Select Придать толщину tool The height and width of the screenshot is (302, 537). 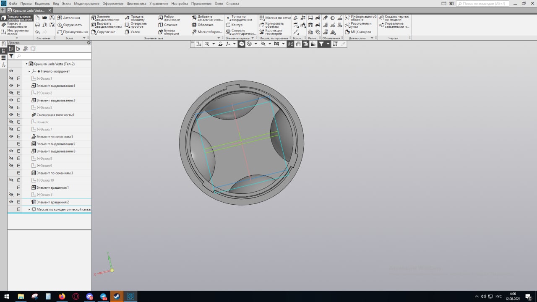(x=135, y=18)
